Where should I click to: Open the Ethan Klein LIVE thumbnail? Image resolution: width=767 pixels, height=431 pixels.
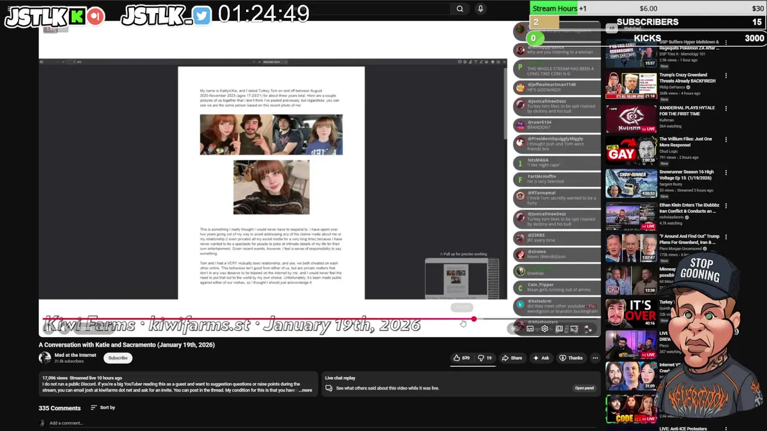[631, 215]
